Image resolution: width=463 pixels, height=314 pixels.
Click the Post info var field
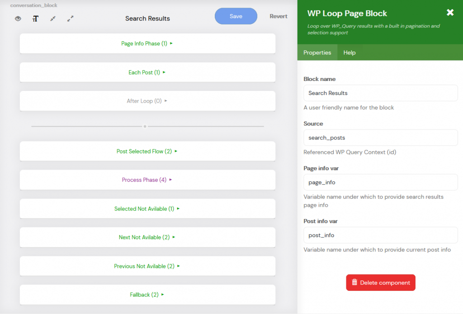tap(381, 235)
